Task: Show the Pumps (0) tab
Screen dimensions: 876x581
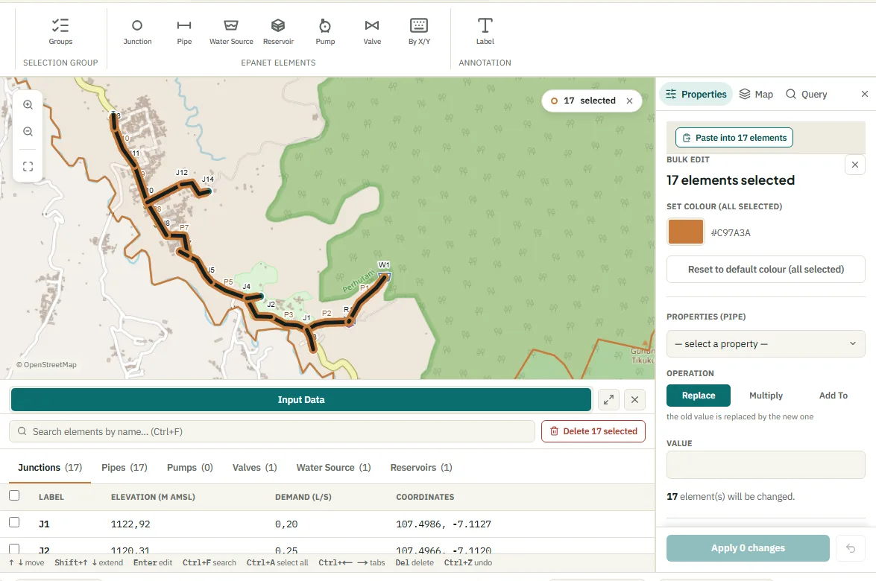Action: 190,468
